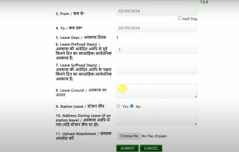Click the '4. To' label text
Image resolution: width=239 pixels, height=152 pixels.
point(69,28)
